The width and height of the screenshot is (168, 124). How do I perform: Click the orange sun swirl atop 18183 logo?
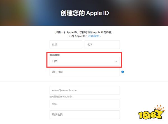click(159, 108)
